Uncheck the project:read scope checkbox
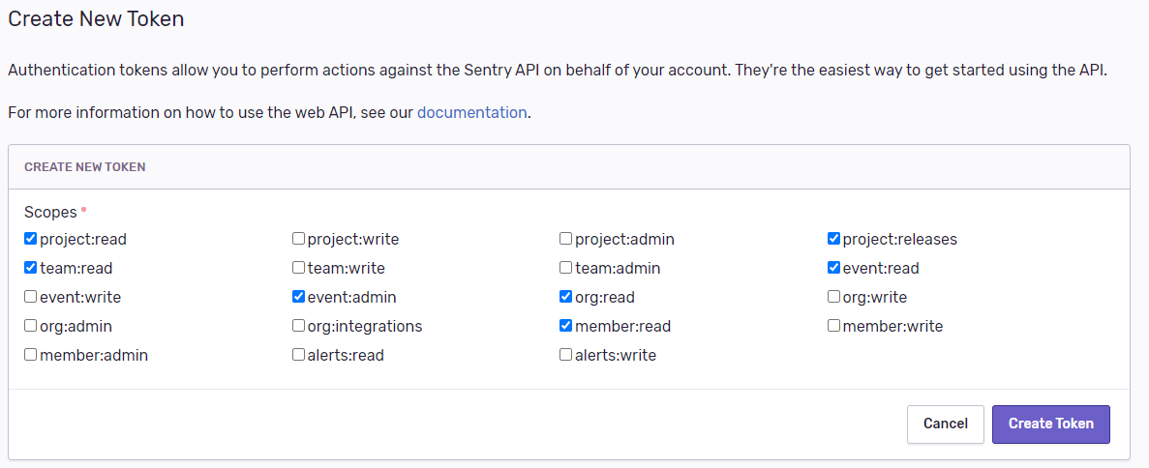The image size is (1149, 468). [x=31, y=239]
